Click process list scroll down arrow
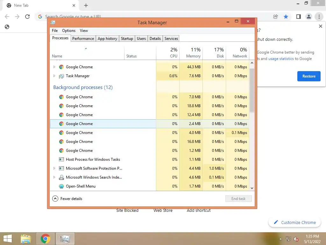This screenshot has height=245, width=326. click(252, 188)
